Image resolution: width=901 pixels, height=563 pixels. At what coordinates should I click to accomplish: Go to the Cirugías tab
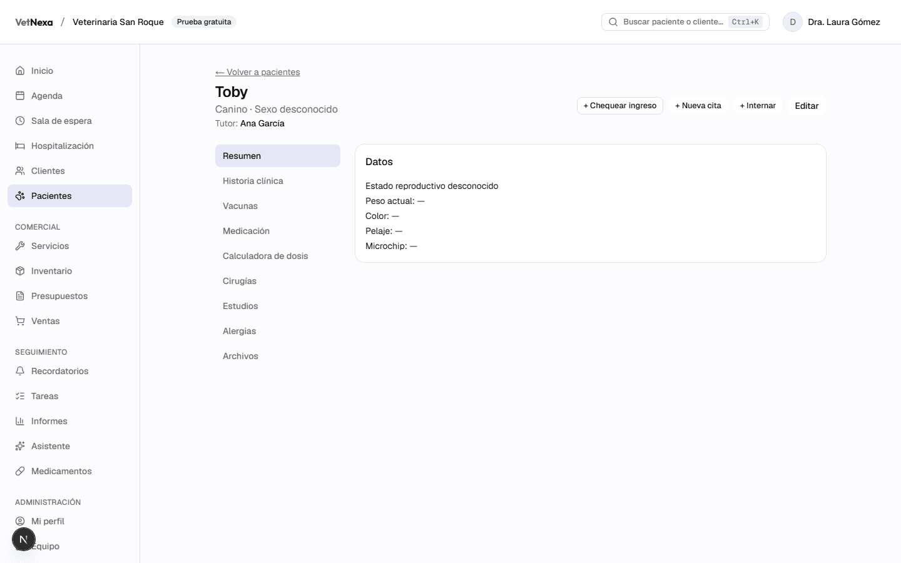tap(278, 281)
